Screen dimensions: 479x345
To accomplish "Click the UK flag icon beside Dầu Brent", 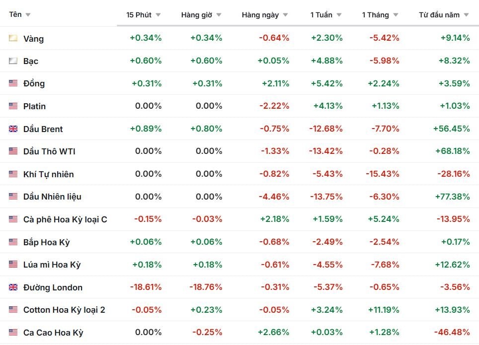I will 13,129.
